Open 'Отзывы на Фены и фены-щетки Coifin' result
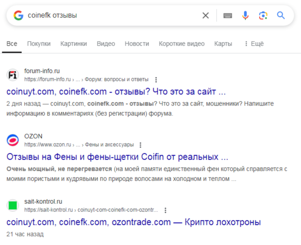 pyautogui.click(x=117, y=157)
